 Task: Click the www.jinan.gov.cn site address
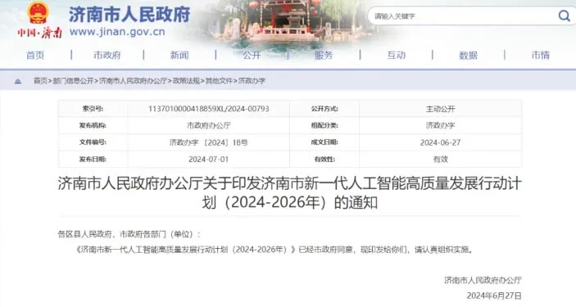click(x=117, y=32)
